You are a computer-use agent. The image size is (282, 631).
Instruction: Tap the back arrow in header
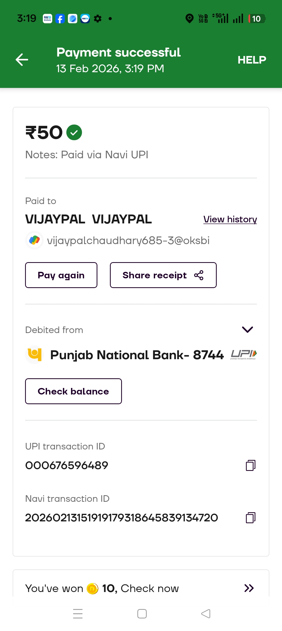(x=22, y=60)
